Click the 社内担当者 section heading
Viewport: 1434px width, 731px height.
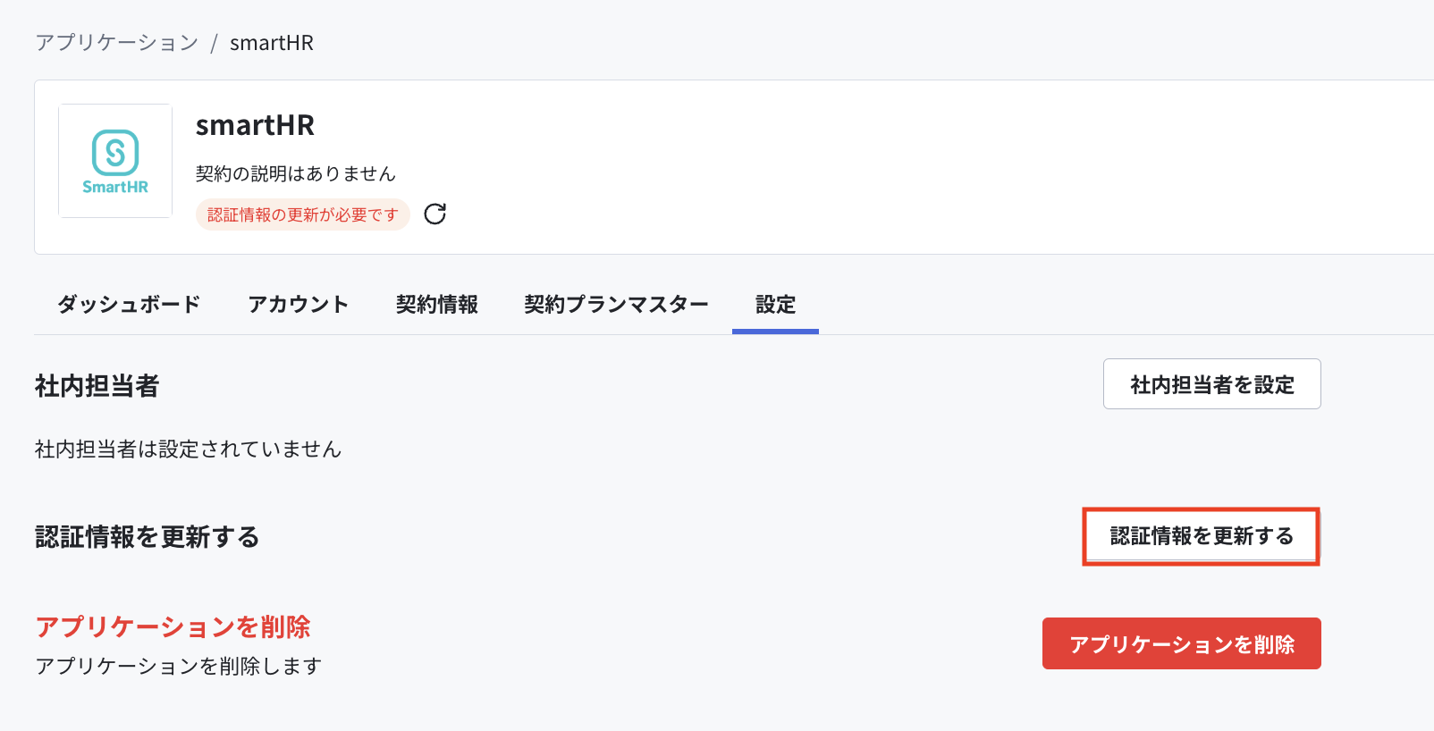97,386
